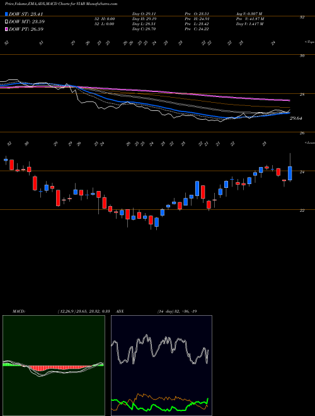The width and height of the screenshot is (315, 416).
Task: Click the 24 price axis label
Action: (x=302, y=172)
